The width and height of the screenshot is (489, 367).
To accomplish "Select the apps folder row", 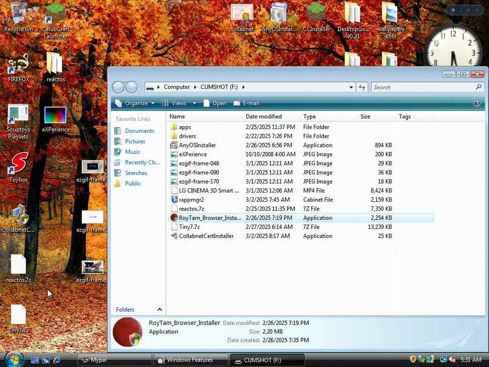I will coord(301,127).
